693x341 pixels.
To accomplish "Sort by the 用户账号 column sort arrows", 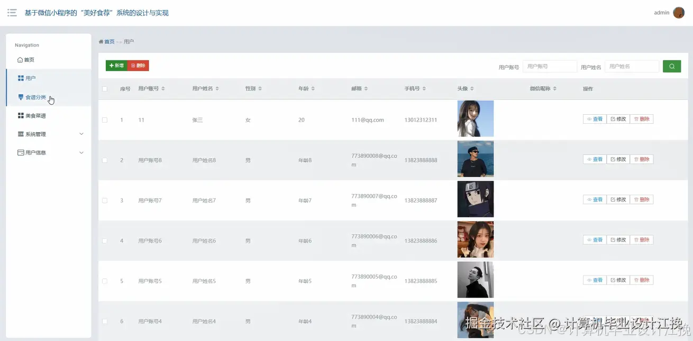I will (x=163, y=89).
